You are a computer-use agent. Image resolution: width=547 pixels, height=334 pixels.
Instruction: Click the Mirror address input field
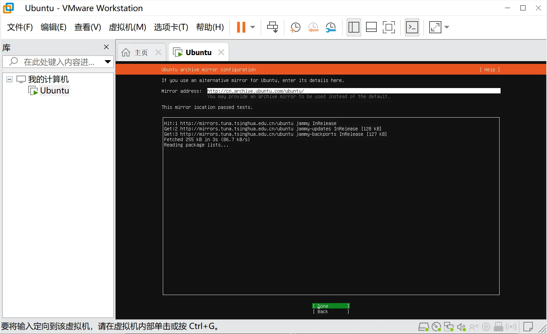[x=354, y=91]
